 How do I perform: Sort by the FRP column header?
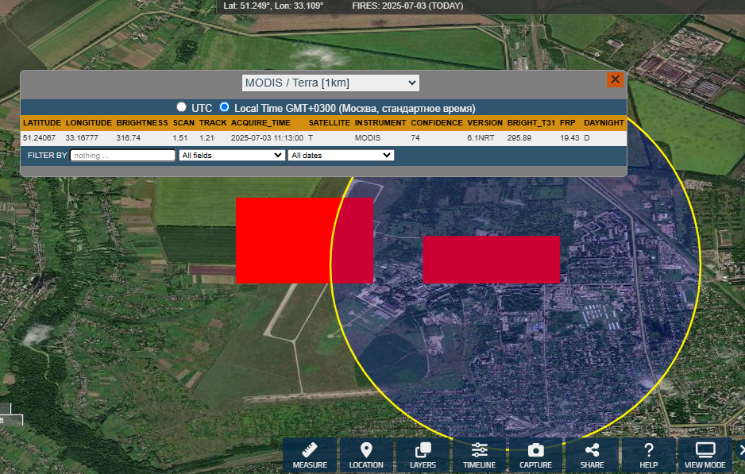click(567, 122)
